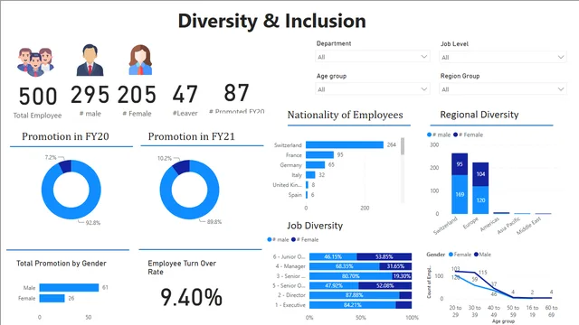This screenshot has width=579, height=325.
Task: Click the 47 Leaver card
Action: [185, 100]
